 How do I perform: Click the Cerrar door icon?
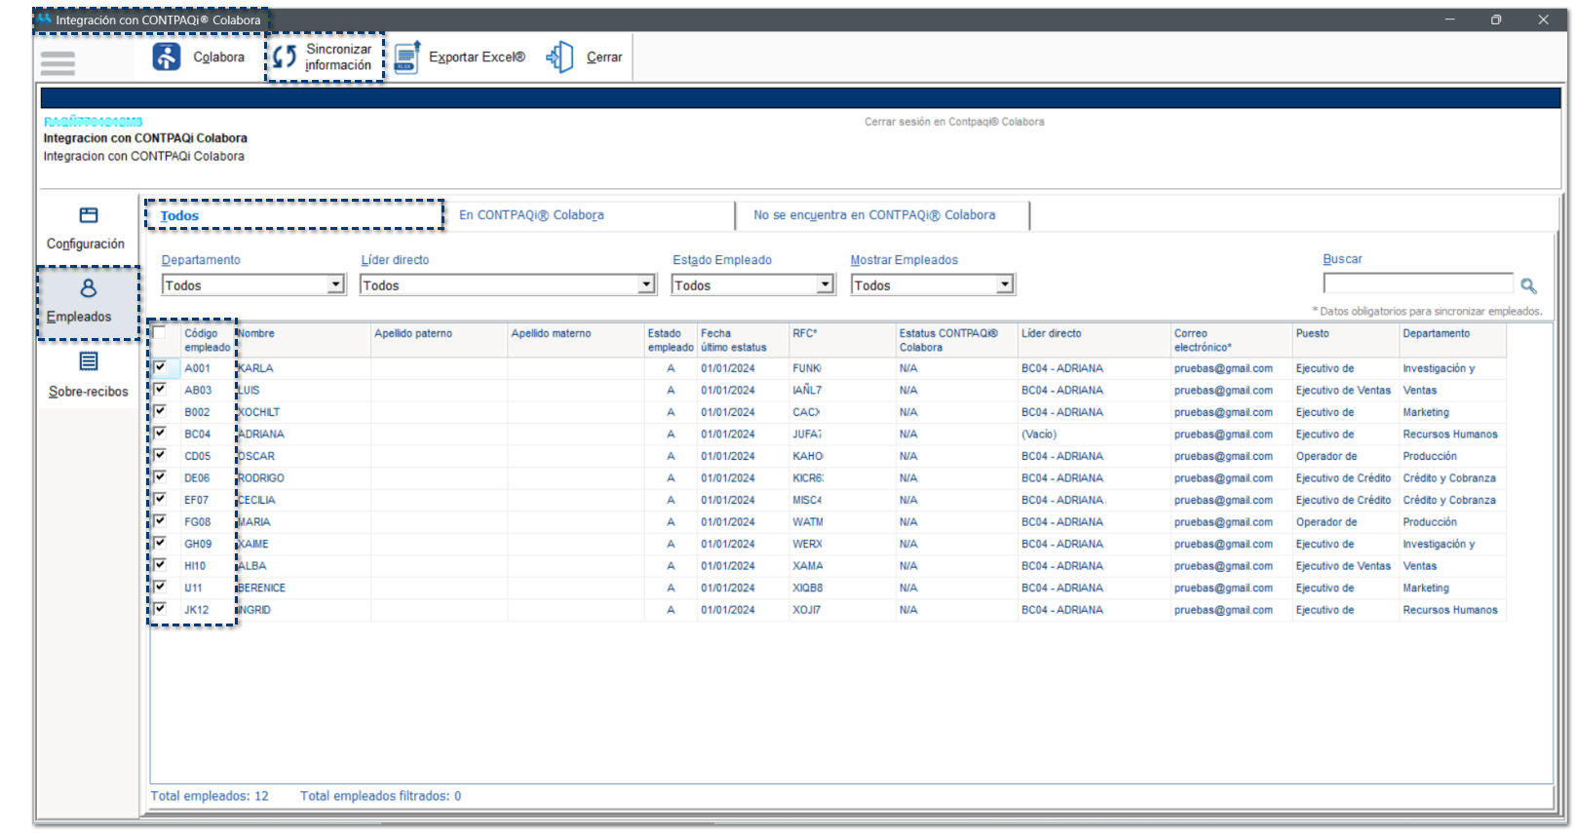click(560, 57)
